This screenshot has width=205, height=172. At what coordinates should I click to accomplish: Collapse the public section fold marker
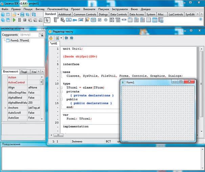(x=61, y=99)
